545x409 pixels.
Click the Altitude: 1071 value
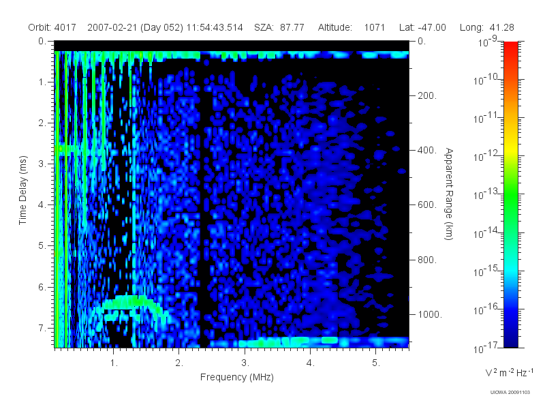coord(351,27)
